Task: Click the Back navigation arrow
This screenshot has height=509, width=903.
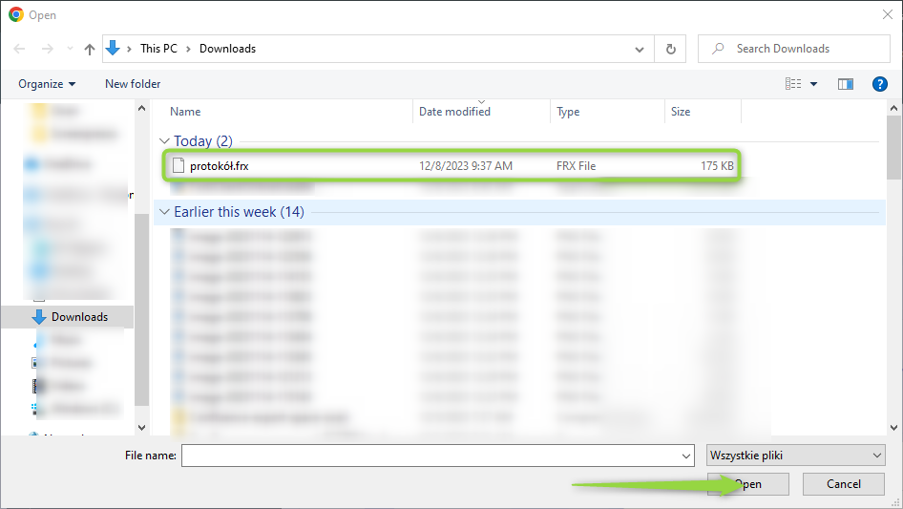Action: (x=19, y=49)
